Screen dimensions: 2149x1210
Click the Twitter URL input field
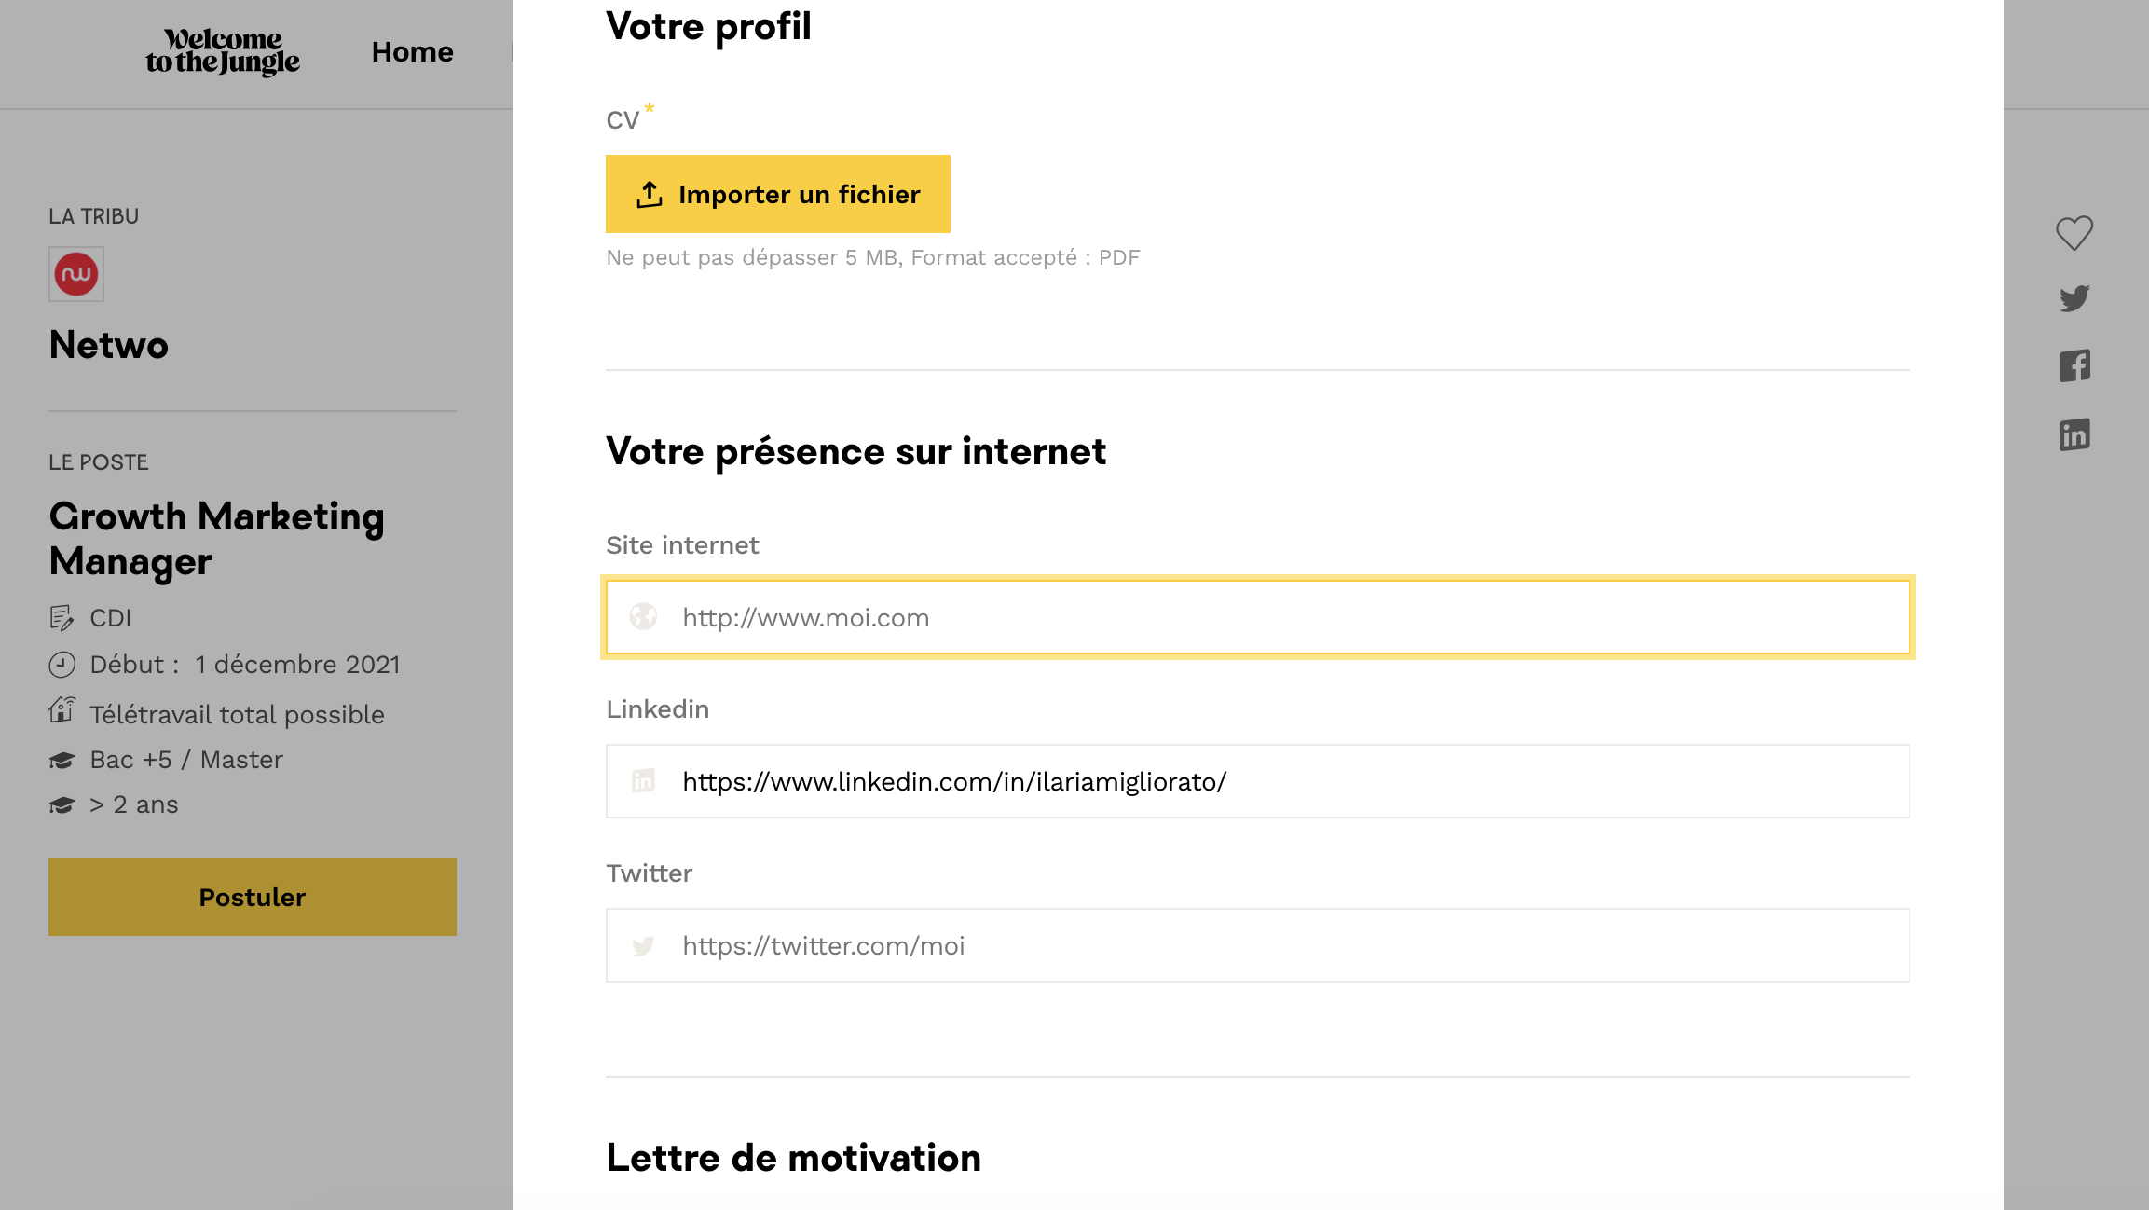tap(1286, 945)
